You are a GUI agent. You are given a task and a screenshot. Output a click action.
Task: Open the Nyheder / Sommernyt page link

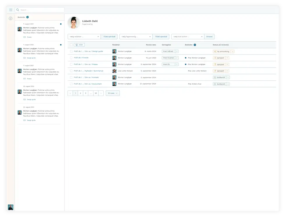click(89, 71)
